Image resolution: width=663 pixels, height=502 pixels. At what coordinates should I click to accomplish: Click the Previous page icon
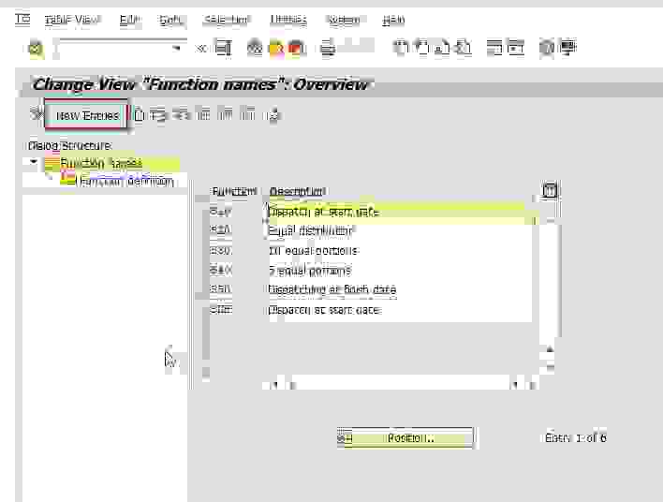[421, 48]
